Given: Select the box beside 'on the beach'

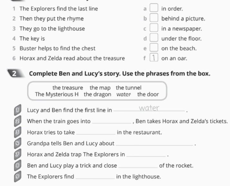Looking at the screenshot, I should 155,49.
